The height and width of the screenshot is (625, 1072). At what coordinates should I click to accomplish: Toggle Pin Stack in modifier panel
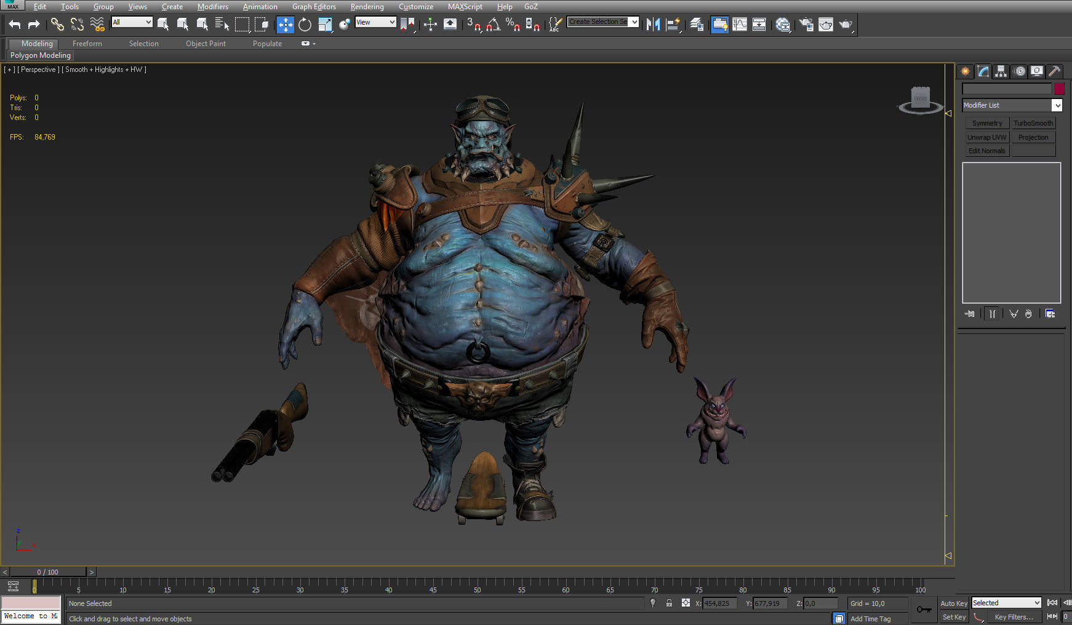tap(970, 314)
